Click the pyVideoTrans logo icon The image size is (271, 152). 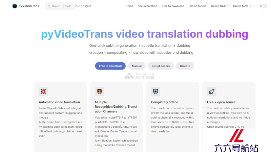tap(15, 6)
